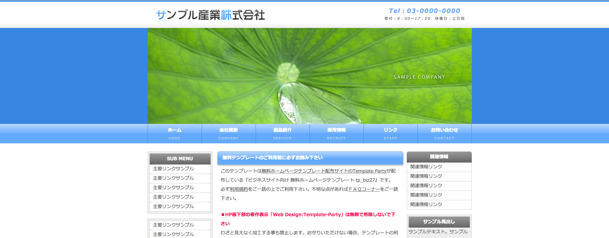Open the お問い合わせ CONTACT page
This screenshot has width=609, height=238.
[x=444, y=134]
